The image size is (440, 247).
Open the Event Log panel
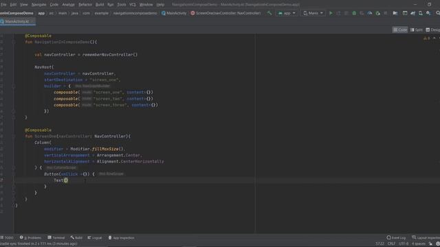pos(396,238)
